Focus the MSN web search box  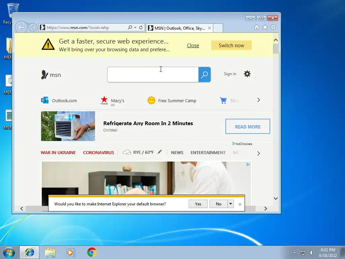tap(153, 75)
